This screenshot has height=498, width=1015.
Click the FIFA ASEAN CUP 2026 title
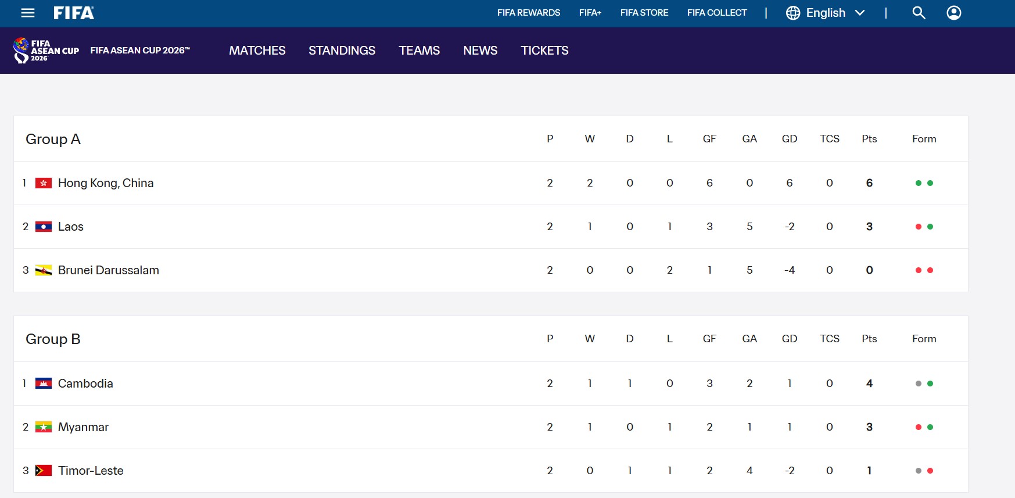[140, 51]
